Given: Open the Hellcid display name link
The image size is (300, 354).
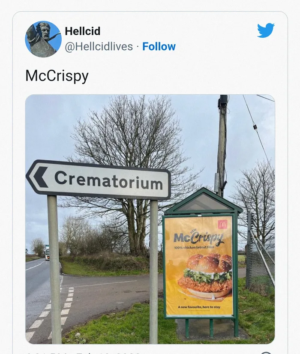Looking at the screenshot, I should tap(83, 31).
